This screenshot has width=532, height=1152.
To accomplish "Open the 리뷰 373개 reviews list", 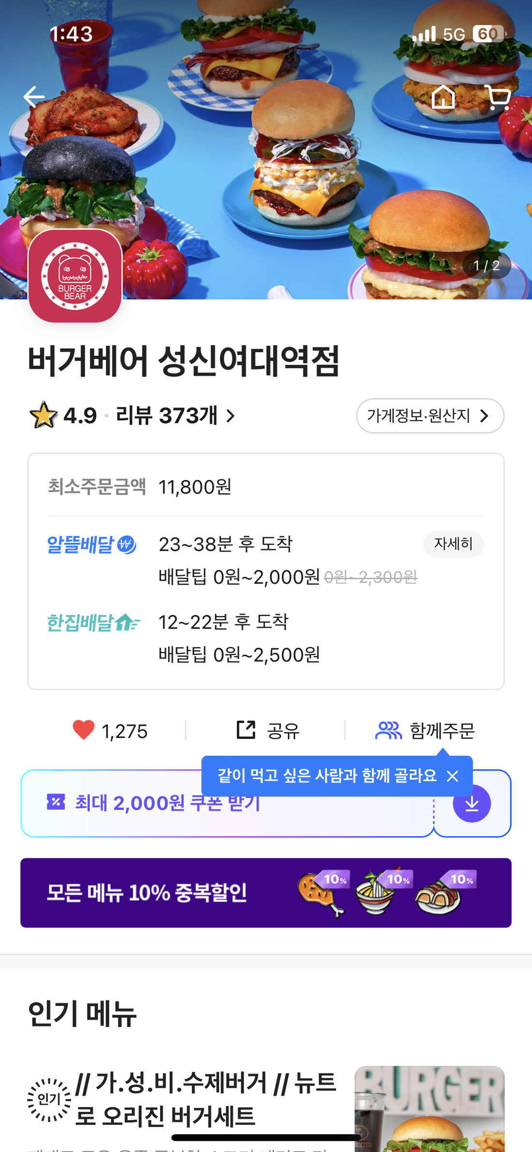I will [x=175, y=416].
